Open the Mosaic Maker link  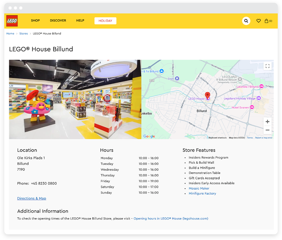199,188
